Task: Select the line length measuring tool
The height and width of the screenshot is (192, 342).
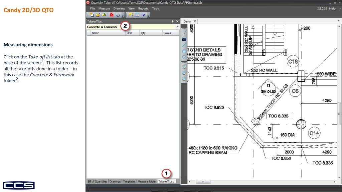Action: [184, 45]
